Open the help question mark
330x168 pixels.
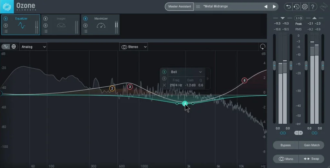coord(313,7)
